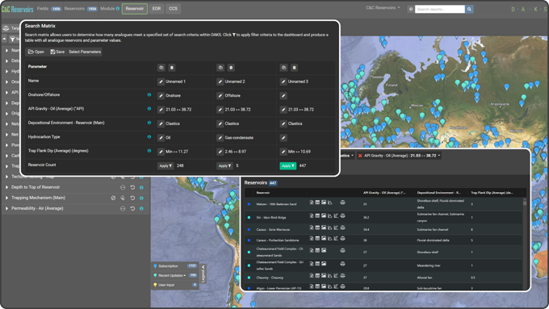Delete the Unnamed 3 search column

pyautogui.click(x=295, y=68)
